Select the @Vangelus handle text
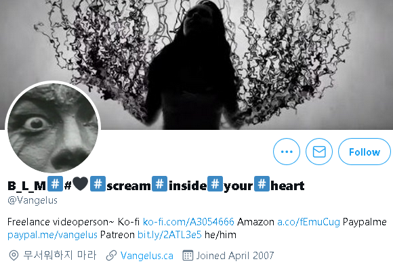The width and height of the screenshot is (393, 272). click(33, 200)
